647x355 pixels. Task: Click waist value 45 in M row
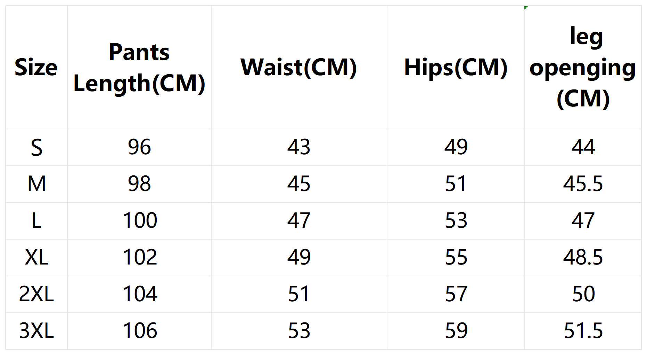pos(299,184)
